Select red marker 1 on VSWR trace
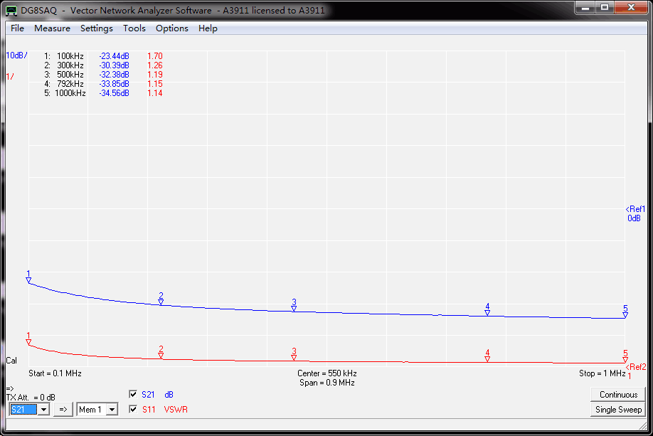This screenshot has width=653, height=436. point(28,339)
